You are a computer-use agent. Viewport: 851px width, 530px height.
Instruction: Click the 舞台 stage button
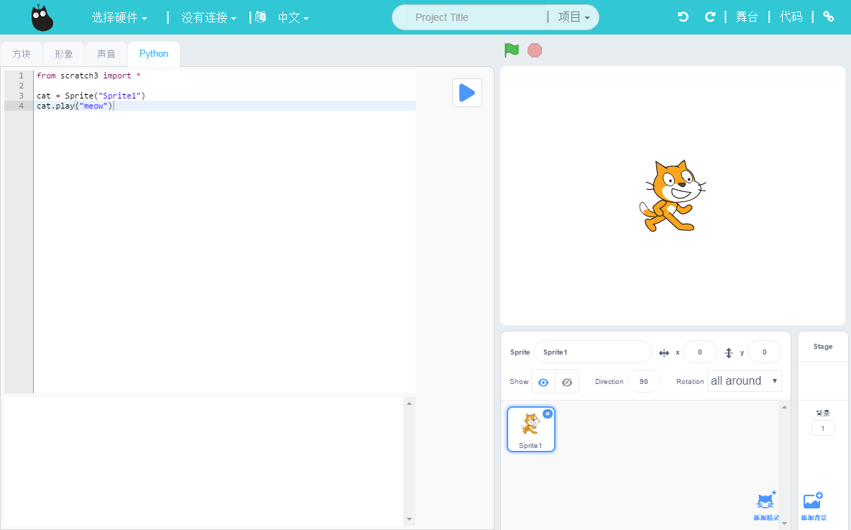747,17
